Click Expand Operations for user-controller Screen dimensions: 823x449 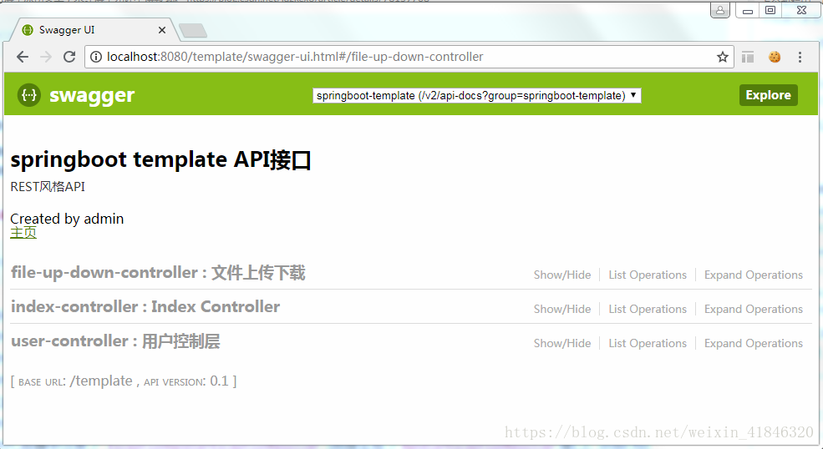click(753, 343)
